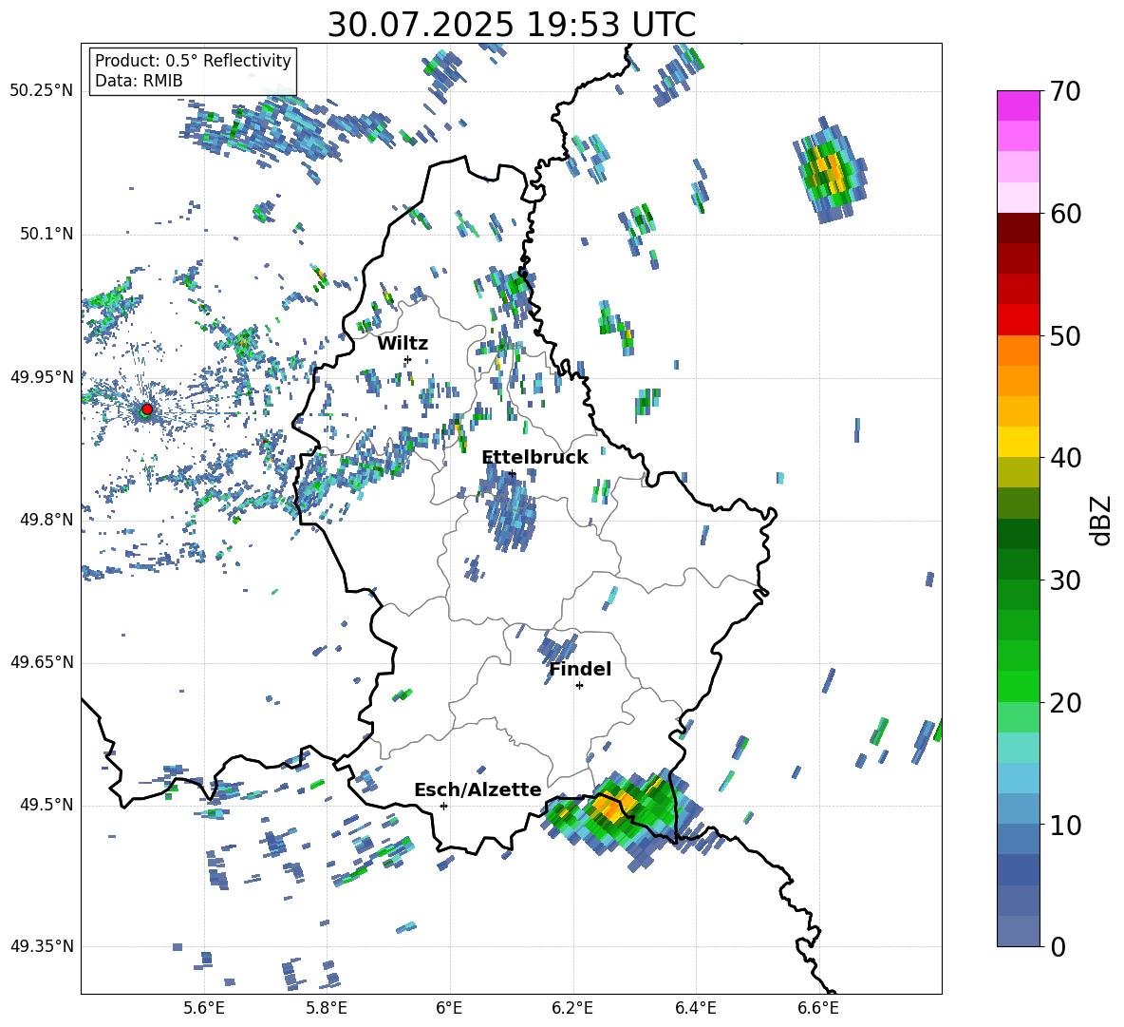1124x1027 pixels.
Task: Click the Esch/Alzette city label
Action: 478,789
